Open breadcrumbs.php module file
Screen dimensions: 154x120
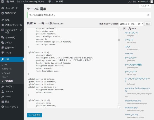133,101
